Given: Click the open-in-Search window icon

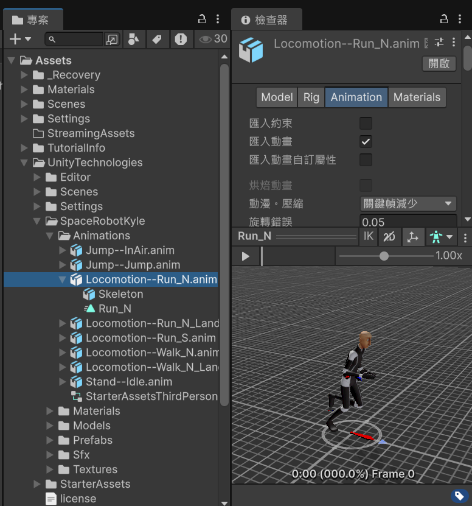Looking at the screenshot, I should [x=112, y=40].
